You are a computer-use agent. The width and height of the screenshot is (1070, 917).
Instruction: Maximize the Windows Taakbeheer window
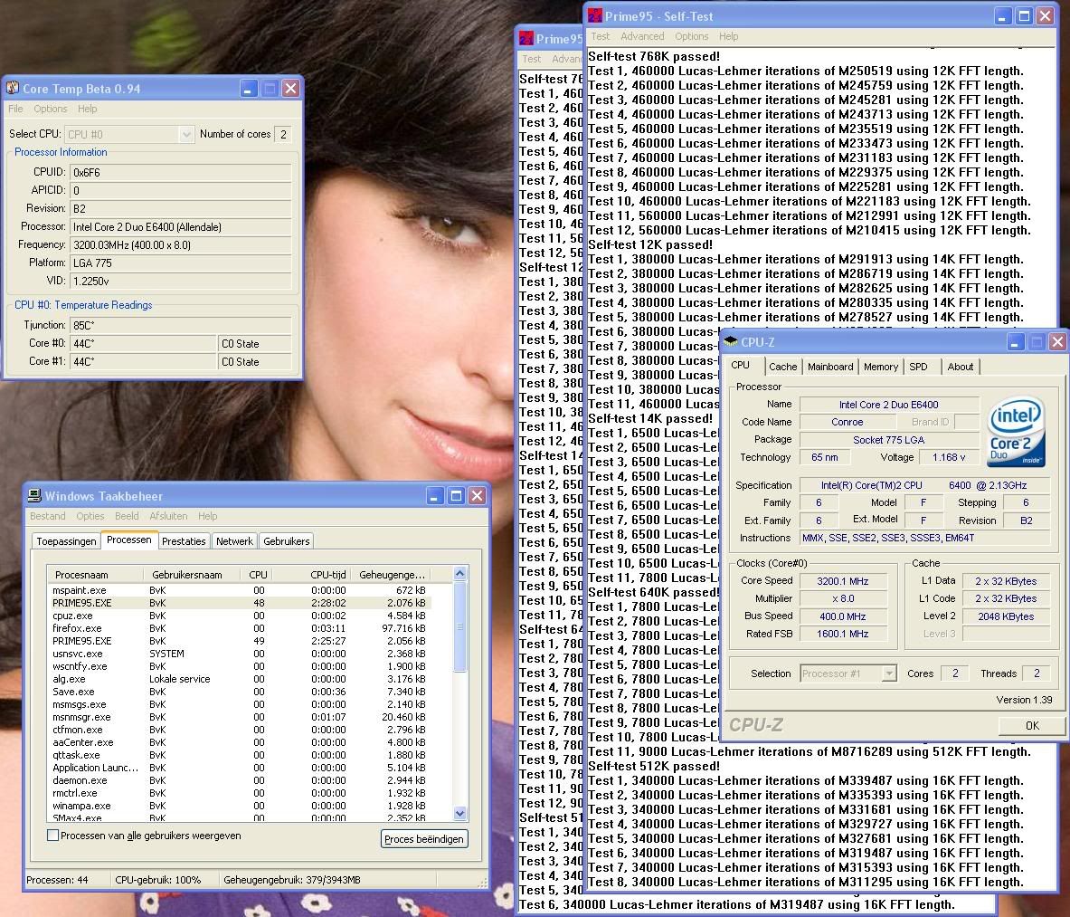tap(457, 496)
